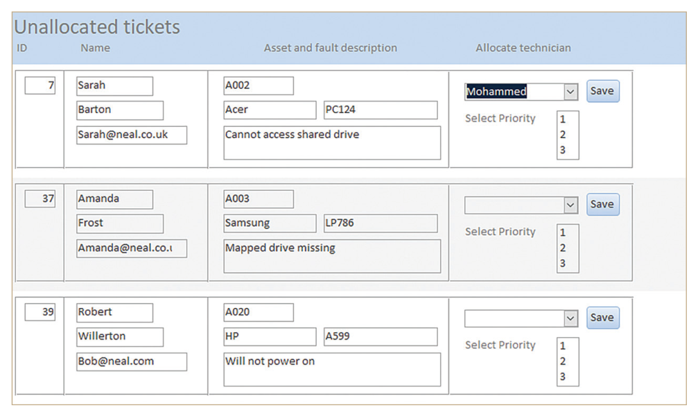Image resolution: width=698 pixels, height=417 pixels.
Task: Click the Cannot access shared drive description
Action: tap(332, 142)
